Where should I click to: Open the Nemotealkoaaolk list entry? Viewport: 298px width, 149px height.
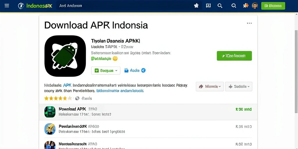point(148,143)
